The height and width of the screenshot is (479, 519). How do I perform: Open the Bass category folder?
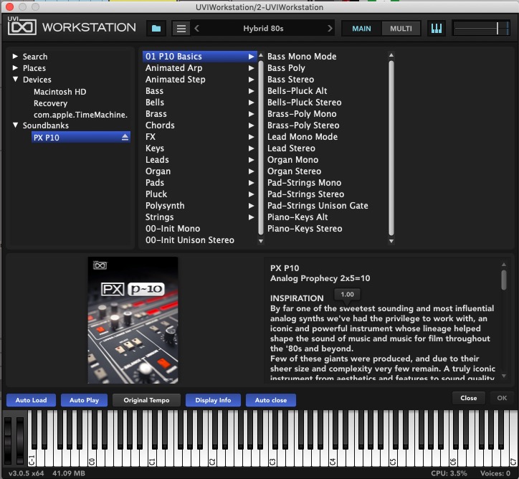[200, 90]
